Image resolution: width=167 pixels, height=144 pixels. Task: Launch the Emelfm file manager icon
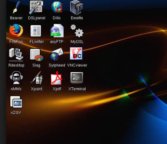[x=76, y=7]
